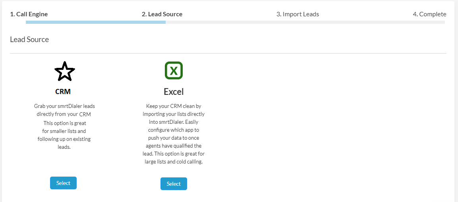Click the green Excel icon
This screenshot has width=458, height=202.
point(174,71)
